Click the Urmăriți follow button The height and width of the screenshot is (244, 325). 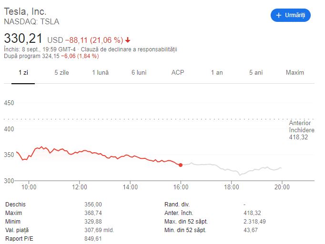pos(290,15)
